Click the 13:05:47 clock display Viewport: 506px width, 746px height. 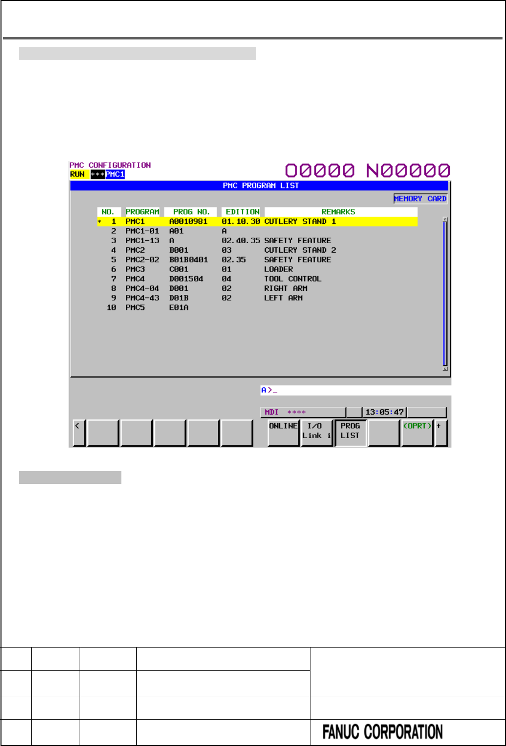385,412
